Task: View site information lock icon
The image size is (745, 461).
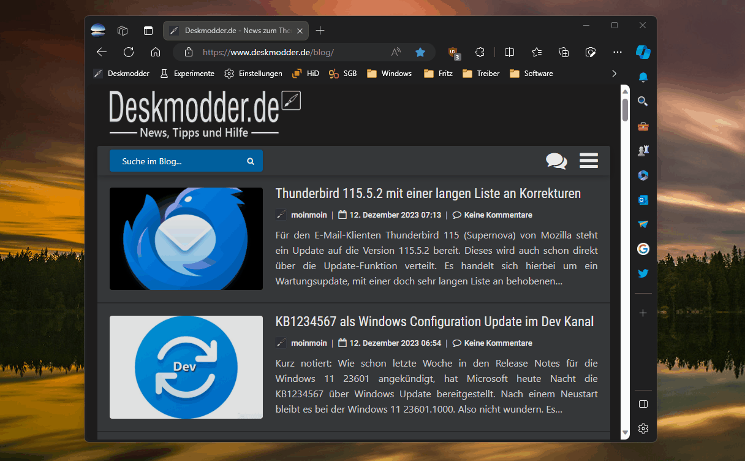Action: tap(189, 52)
